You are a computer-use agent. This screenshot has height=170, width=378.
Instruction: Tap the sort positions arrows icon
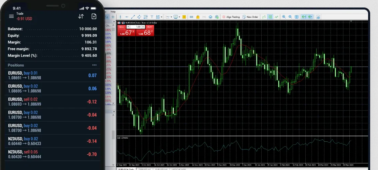click(x=81, y=16)
